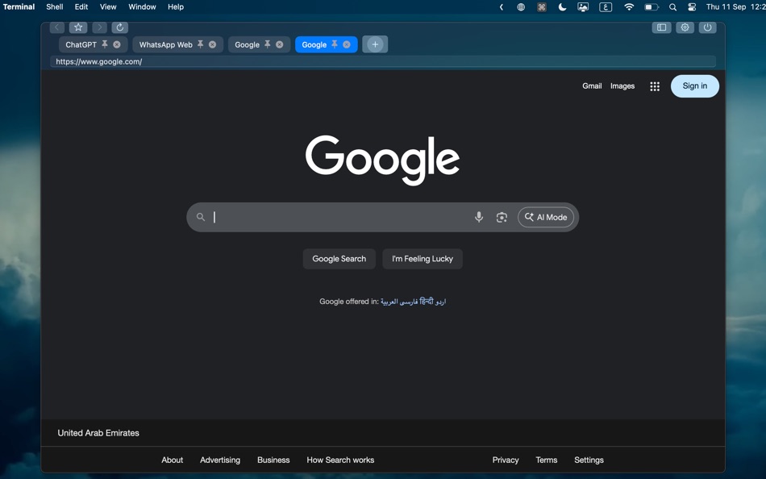Pin toggle on the WhatsApp Web tab
The height and width of the screenshot is (479, 766).
tap(200, 44)
